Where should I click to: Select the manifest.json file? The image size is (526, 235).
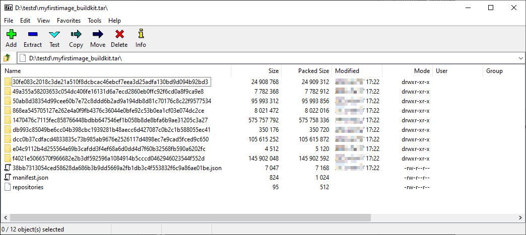[x=30, y=178]
